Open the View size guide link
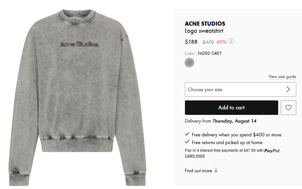 [282, 76]
